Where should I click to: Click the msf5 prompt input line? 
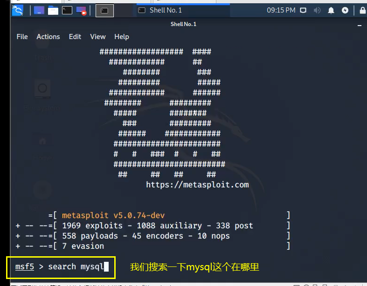click(x=62, y=266)
